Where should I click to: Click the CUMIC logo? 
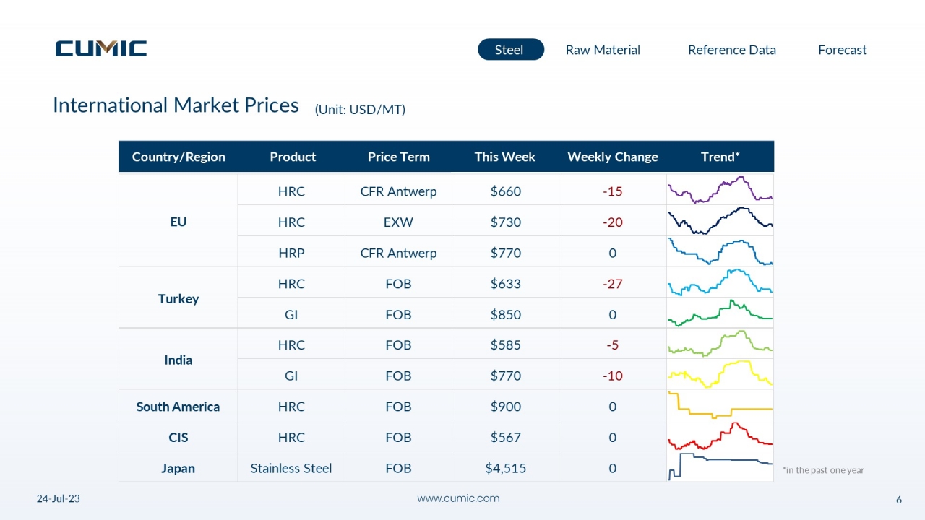(101, 48)
